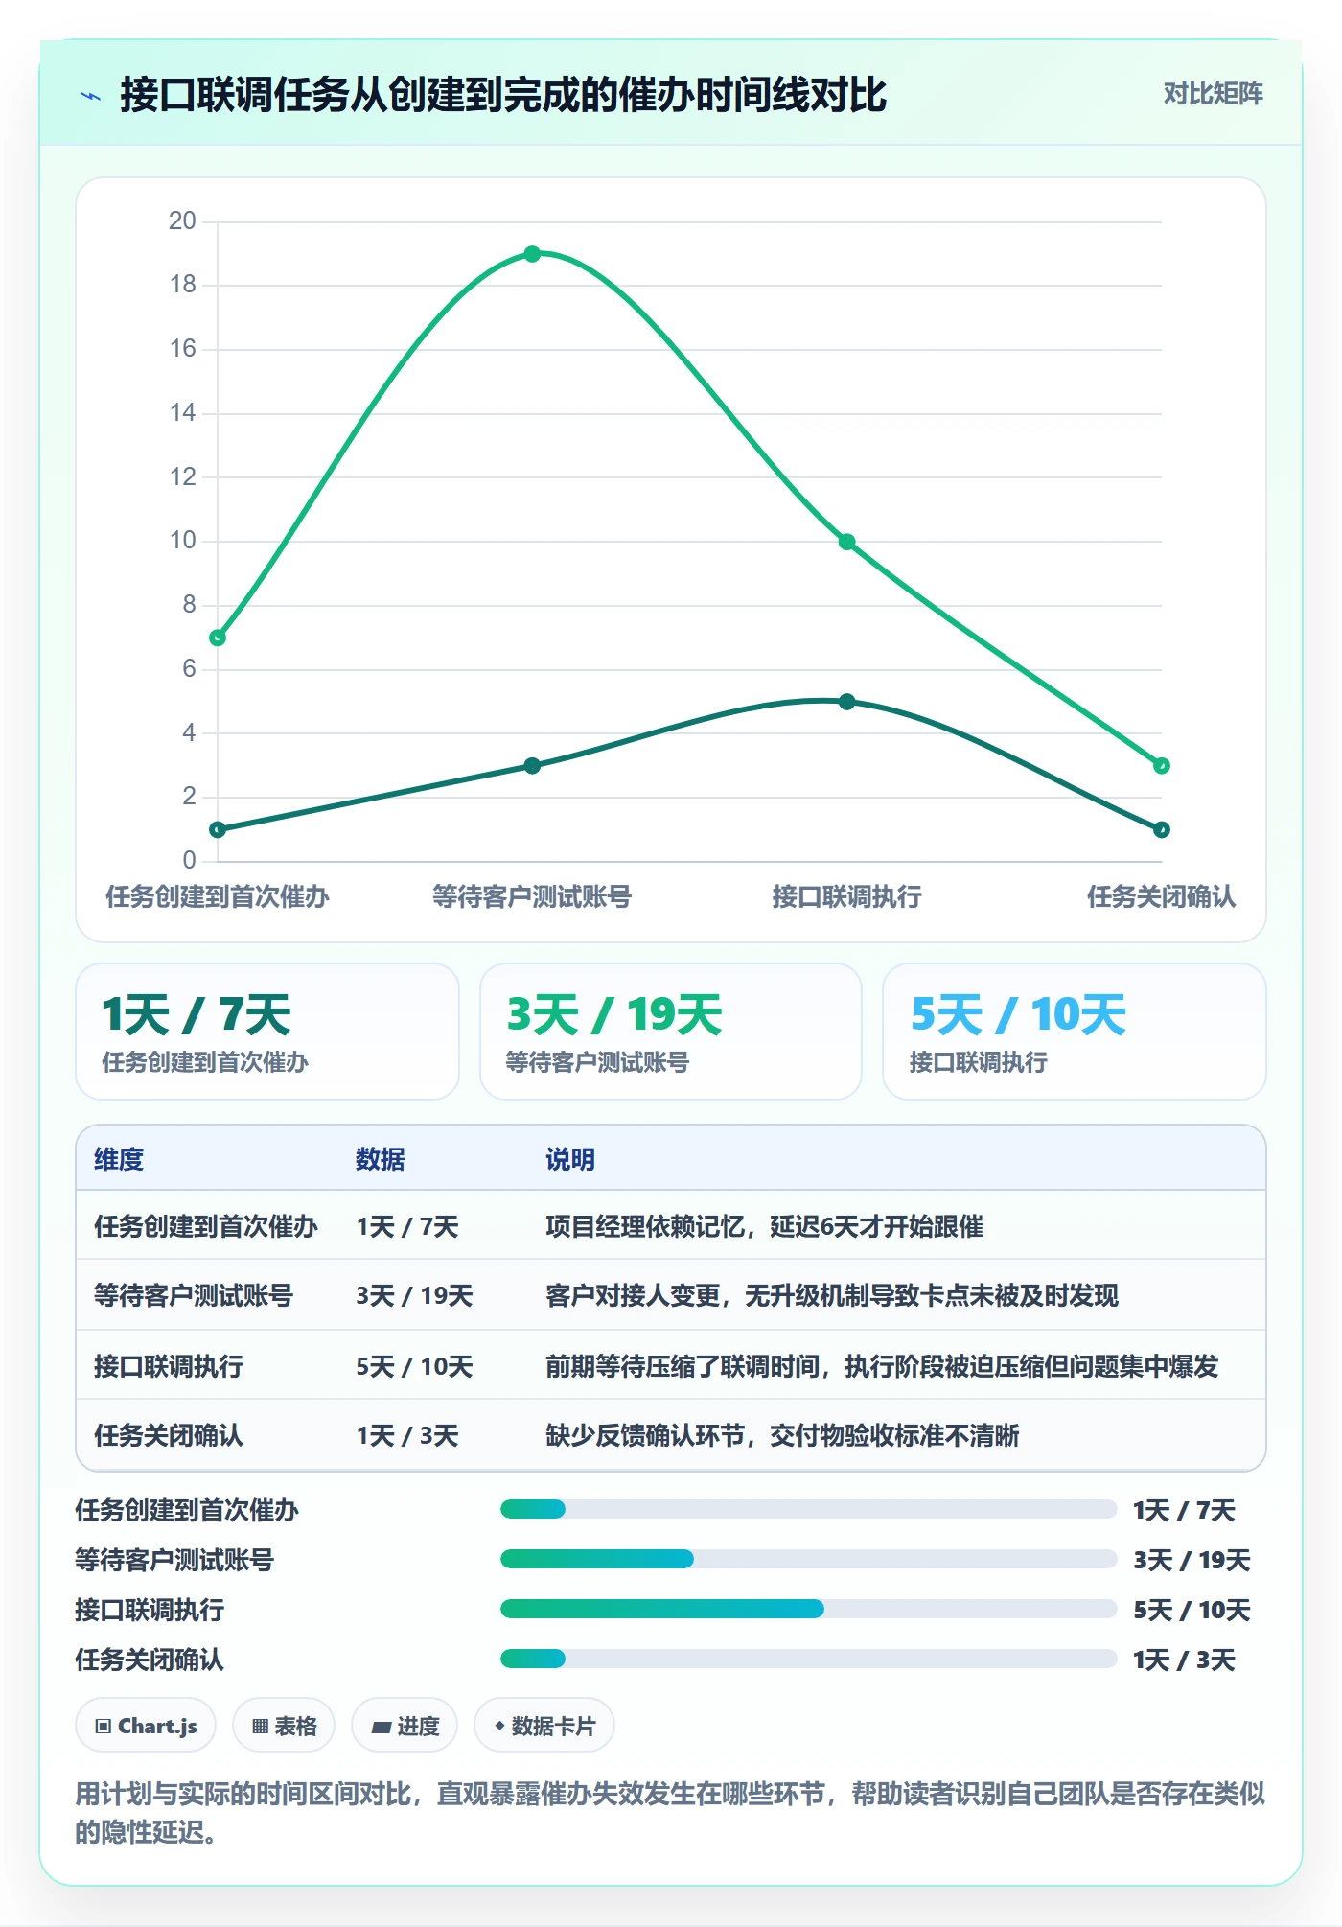Click the light green data point at value 19
This screenshot has height=1927, width=1342.
pyautogui.click(x=532, y=254)
